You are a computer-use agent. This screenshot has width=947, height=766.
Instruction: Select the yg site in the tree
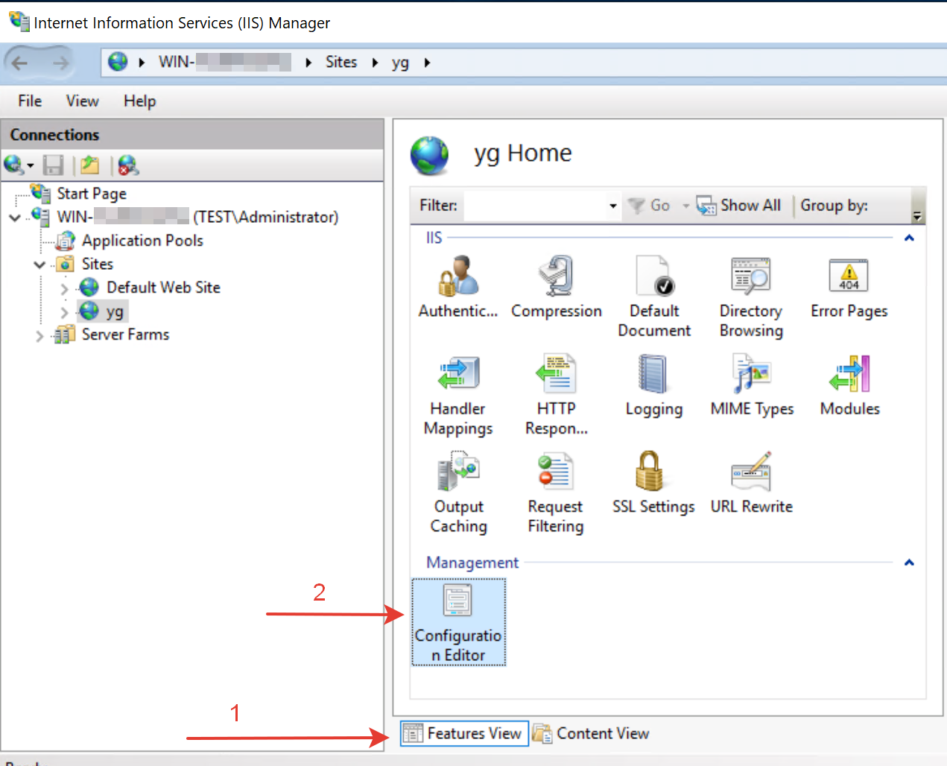[115, 311]
